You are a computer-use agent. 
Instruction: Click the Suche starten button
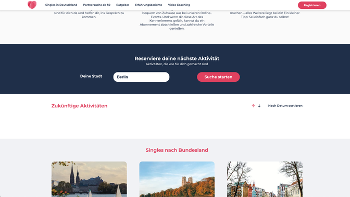coord(218,77)
